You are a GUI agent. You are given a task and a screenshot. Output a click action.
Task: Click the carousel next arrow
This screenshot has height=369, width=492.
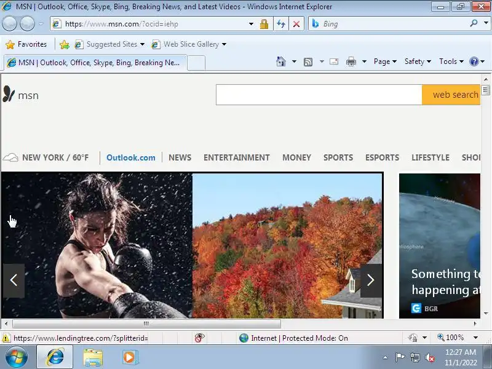pos(371,280)
